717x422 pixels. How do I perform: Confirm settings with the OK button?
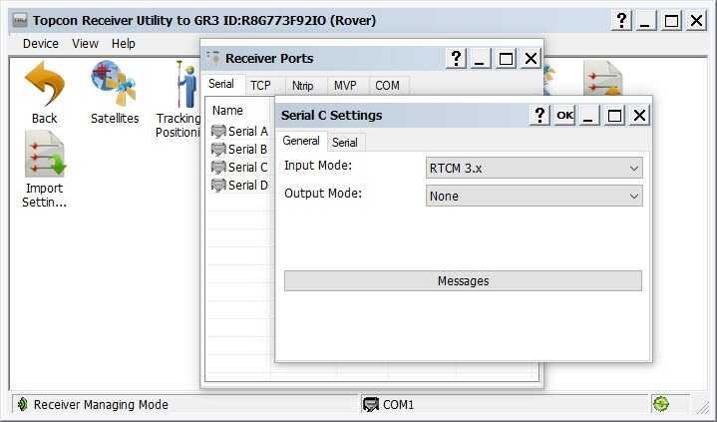coord(564,115)
